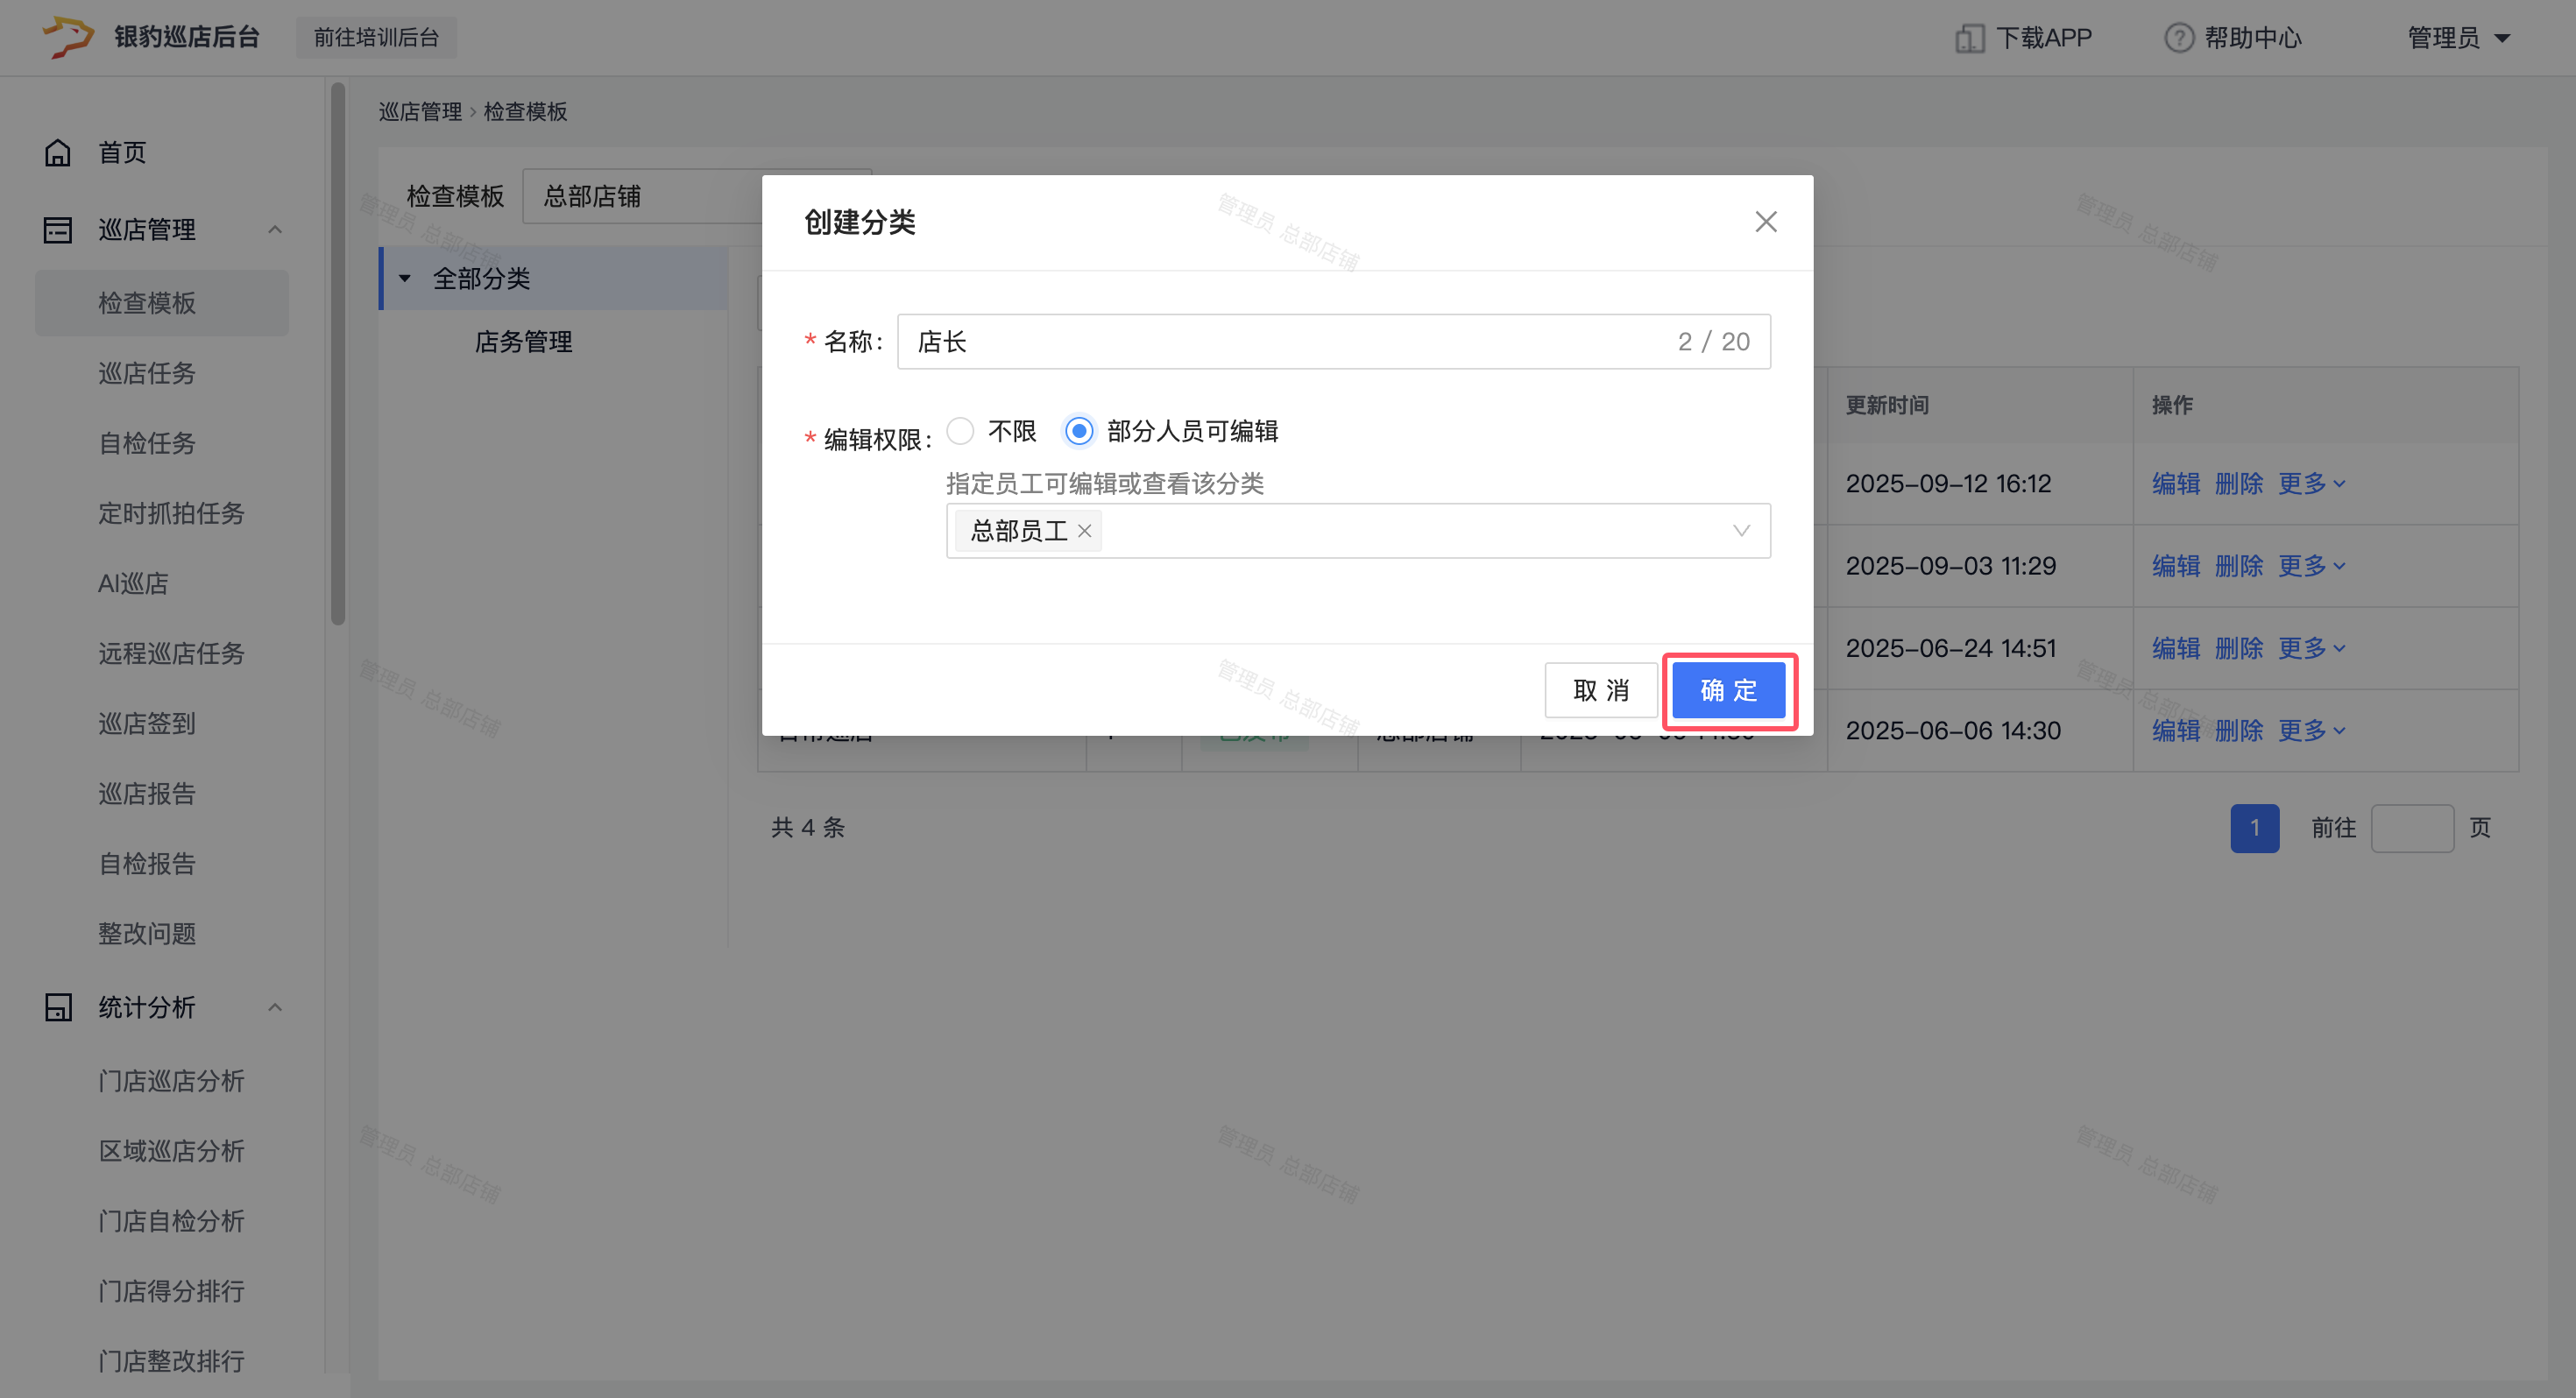The image size is (2576, 1398).
Task: Open 巡店报告 in the sidebar
Action: (x=147, y=794)
